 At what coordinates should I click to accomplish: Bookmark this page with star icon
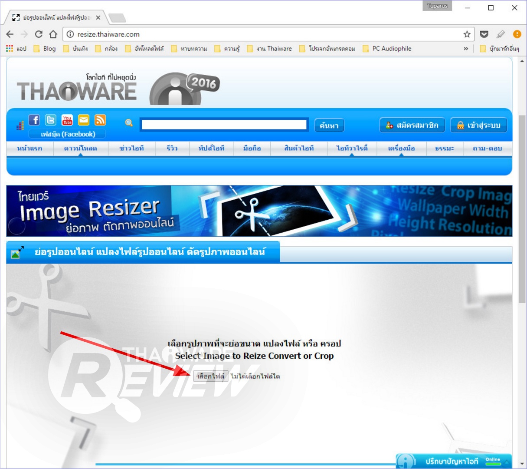coord(467,34)
